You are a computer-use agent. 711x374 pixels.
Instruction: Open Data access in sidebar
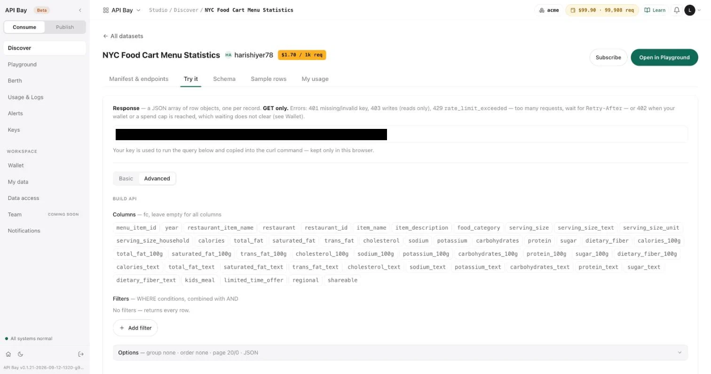(x=45, y=198)
